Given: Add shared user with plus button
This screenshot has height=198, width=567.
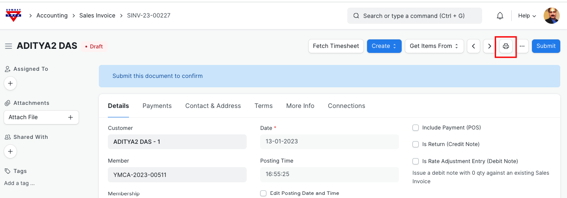Looking at the screenshot, I should pyautogui.click(x=10, y=151).
